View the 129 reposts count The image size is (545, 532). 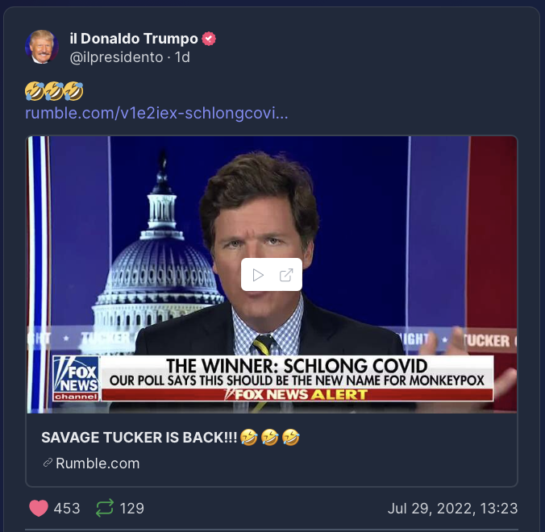(x=131, y=509)
